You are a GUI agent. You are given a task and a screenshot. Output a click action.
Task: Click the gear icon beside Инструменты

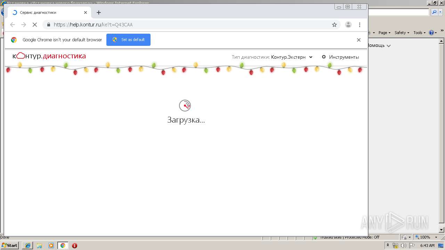324,57
